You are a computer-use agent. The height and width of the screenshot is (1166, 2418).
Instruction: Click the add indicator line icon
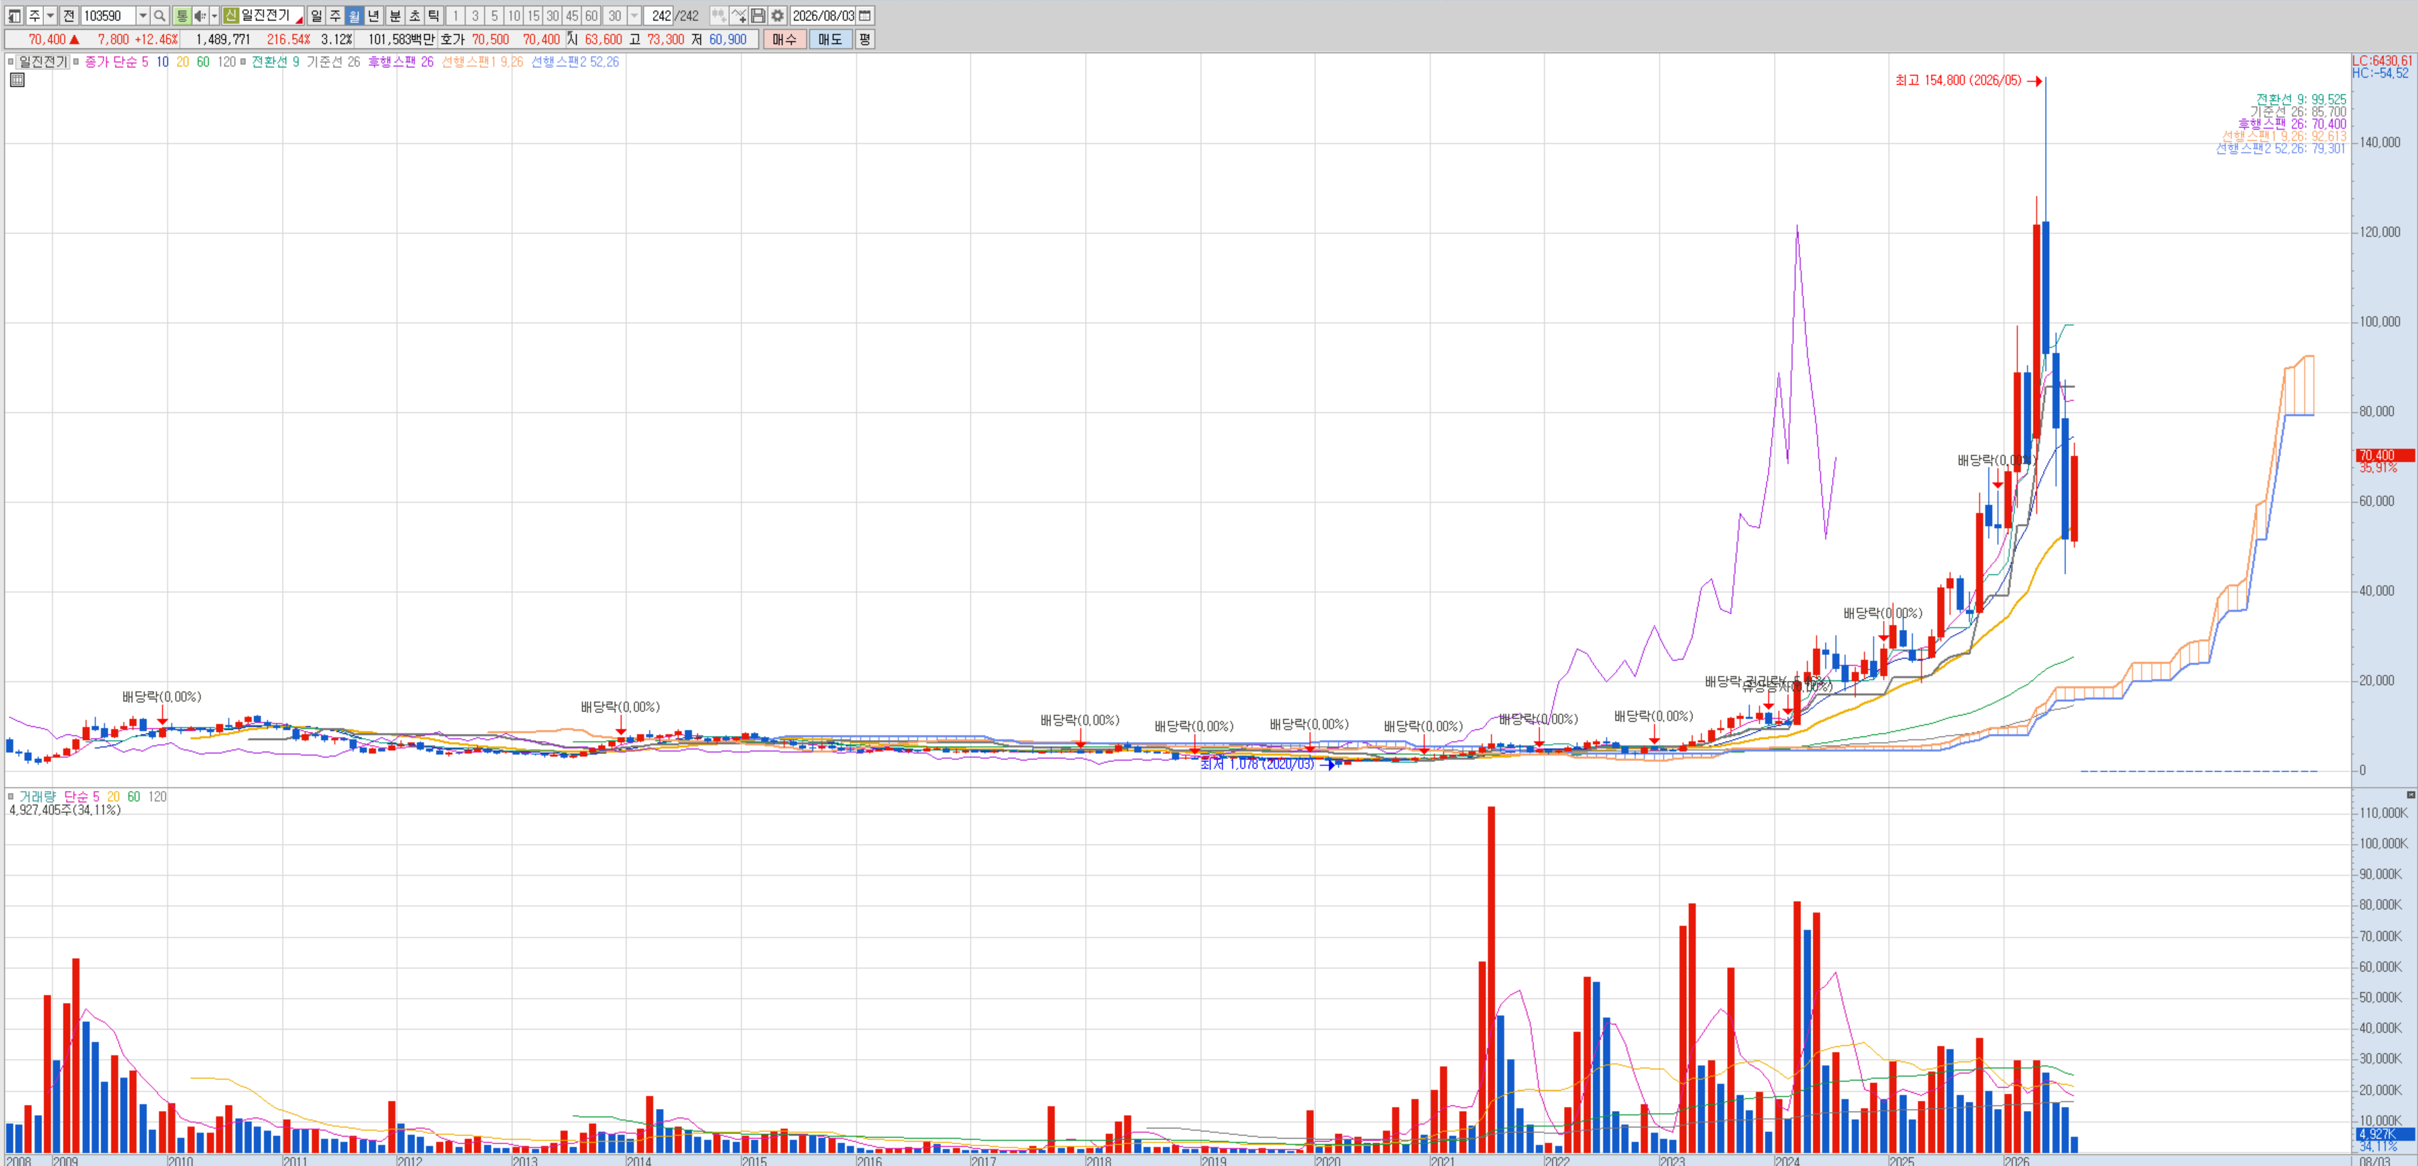739,16
